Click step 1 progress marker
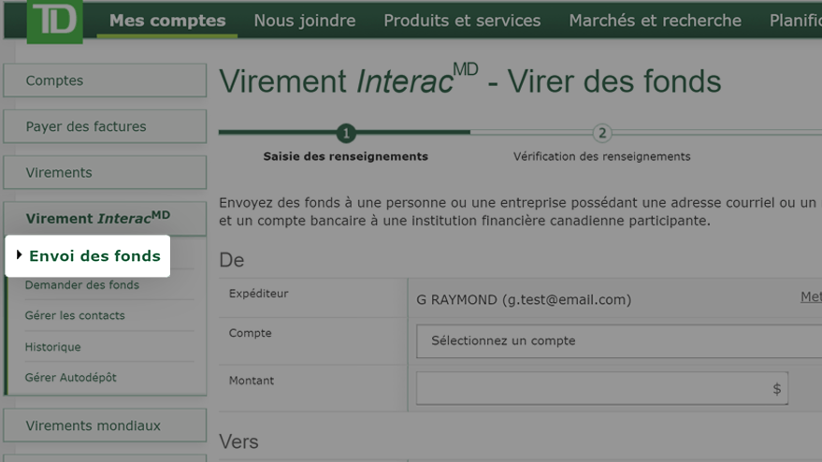Screen dimensions: 822x462 tap(346, 133)
